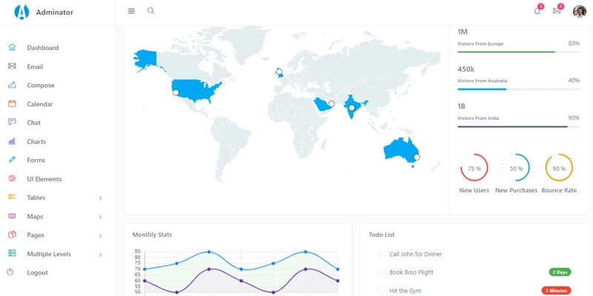The width and height of the screenshot is (593, 296).
Task: Open the hamburger sidebar toggle icon
Action: coord(131,11)
